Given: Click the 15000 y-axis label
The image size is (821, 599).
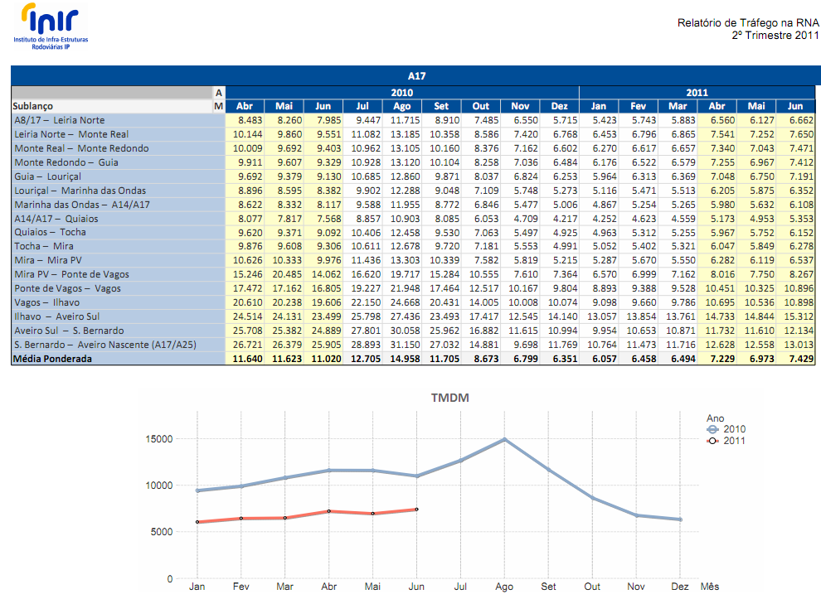Looking at the screenshot, I should [159, 439].
